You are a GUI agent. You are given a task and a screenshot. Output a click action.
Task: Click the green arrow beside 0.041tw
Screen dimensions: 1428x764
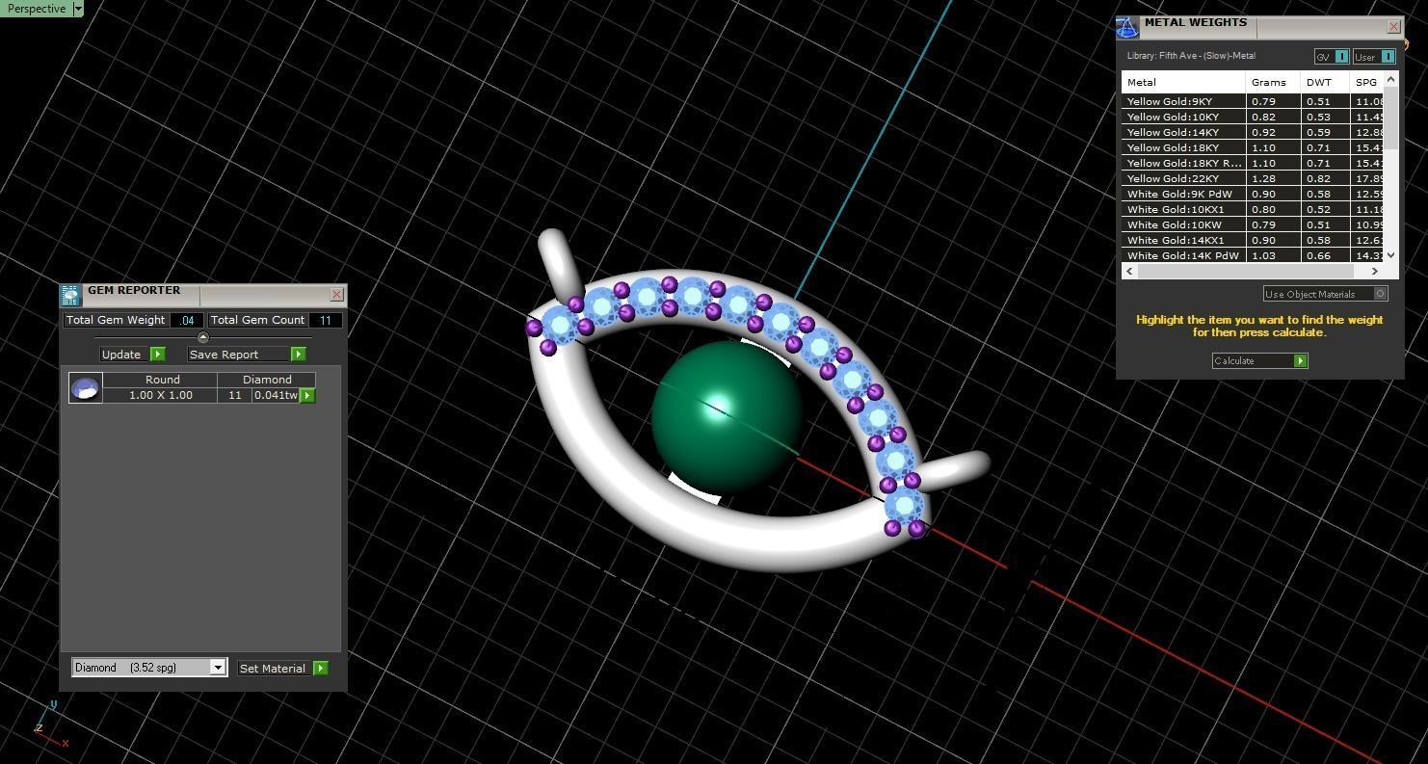point(307,395)
